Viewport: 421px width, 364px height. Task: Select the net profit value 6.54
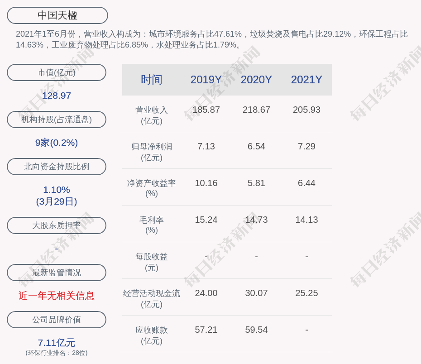coord(256,146)
